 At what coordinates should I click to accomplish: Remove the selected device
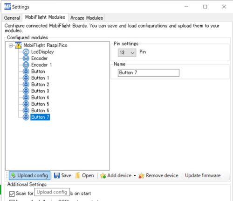coord(158,175)
